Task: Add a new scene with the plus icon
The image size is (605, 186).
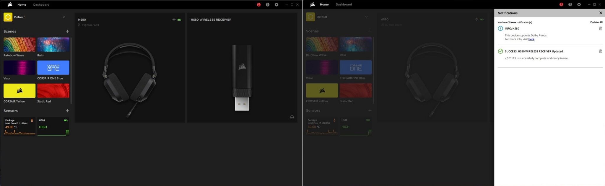Action: [x=67, y=31]
